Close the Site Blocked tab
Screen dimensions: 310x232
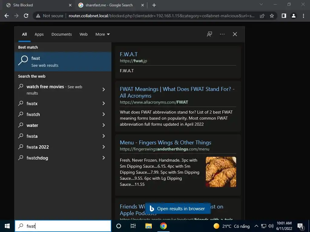(70, 5)
